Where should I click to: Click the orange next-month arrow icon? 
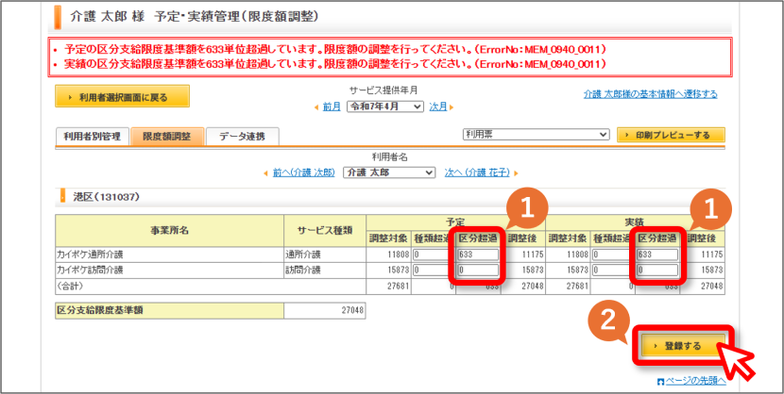coord(452,107)
